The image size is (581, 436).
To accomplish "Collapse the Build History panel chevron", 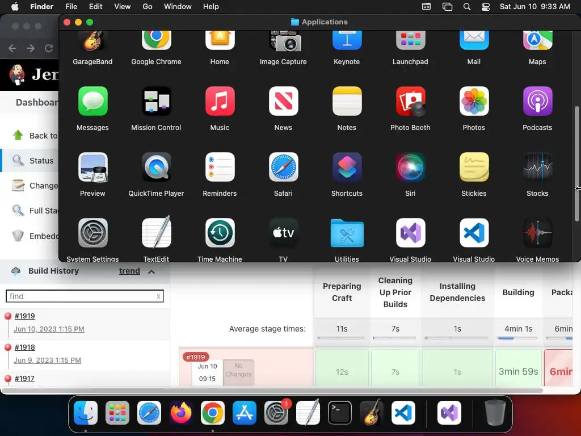I will (151, 272).
